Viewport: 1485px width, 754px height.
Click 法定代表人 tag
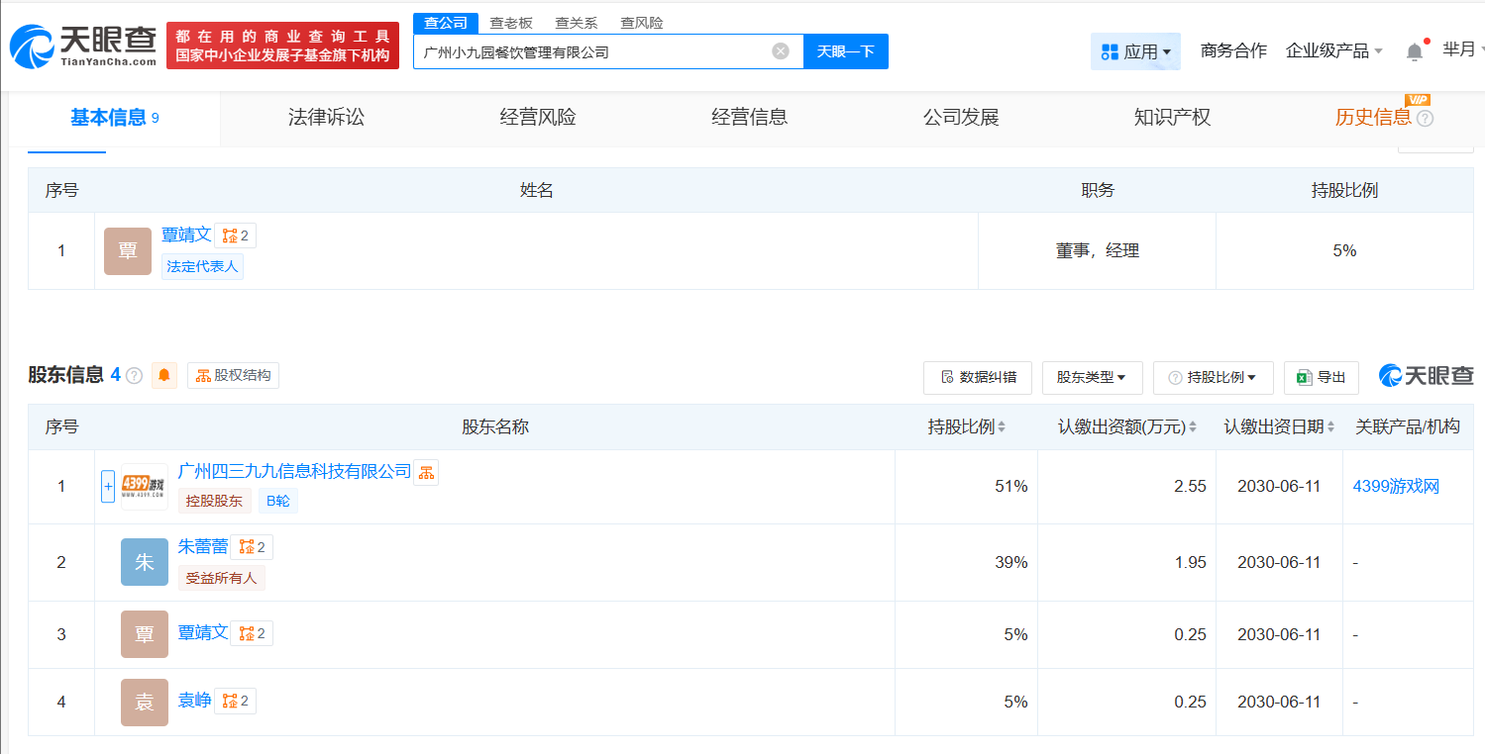[202, 266]
